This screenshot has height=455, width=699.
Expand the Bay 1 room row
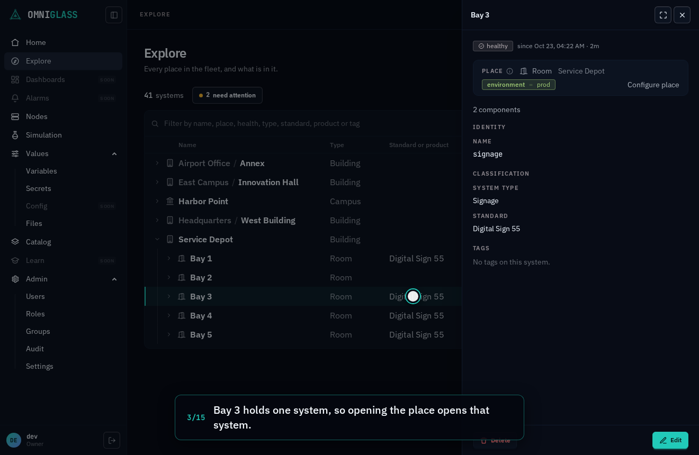[168, 258]
